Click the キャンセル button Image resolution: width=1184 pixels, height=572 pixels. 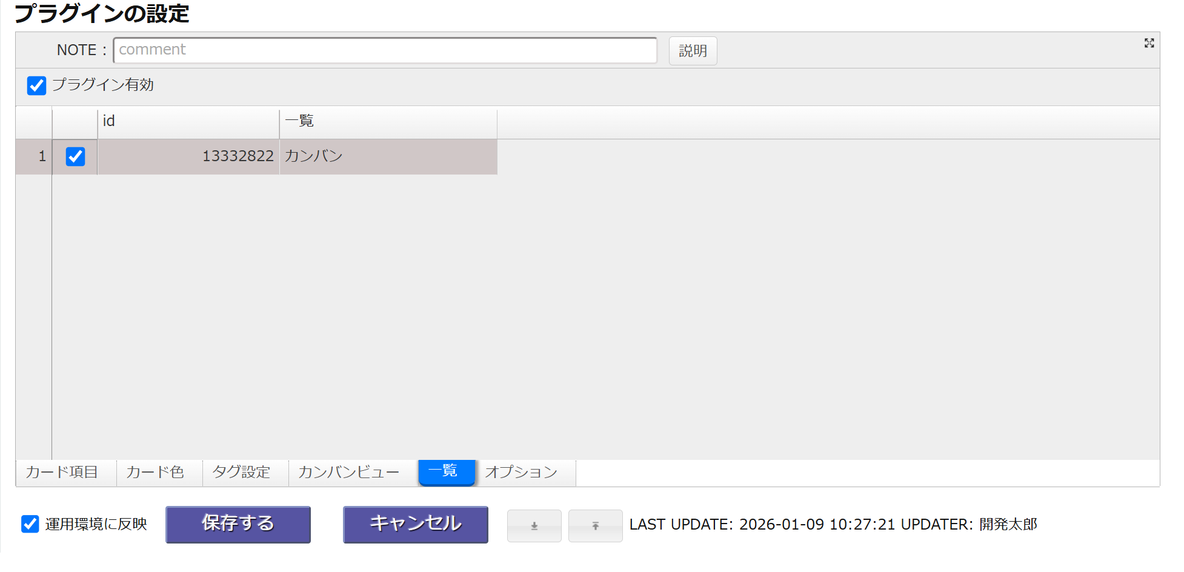point(416,524)
